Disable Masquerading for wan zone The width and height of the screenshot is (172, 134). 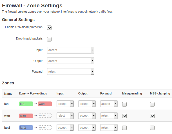[124, 116]
